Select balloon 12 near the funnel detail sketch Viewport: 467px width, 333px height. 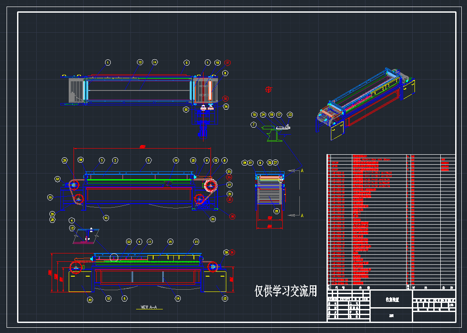(x=72, y=228)
